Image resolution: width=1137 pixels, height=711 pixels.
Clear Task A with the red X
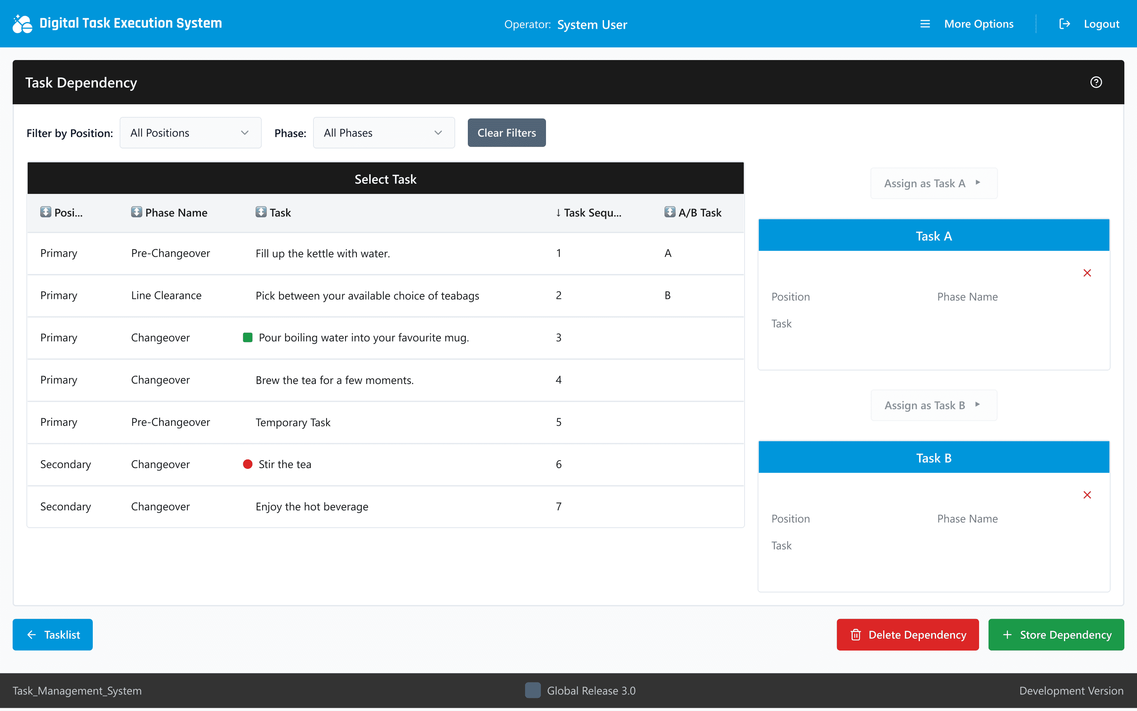(x=1087, y=273)
